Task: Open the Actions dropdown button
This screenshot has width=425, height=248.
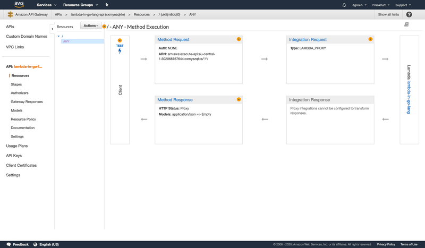Action: click(x=91, y=25)
